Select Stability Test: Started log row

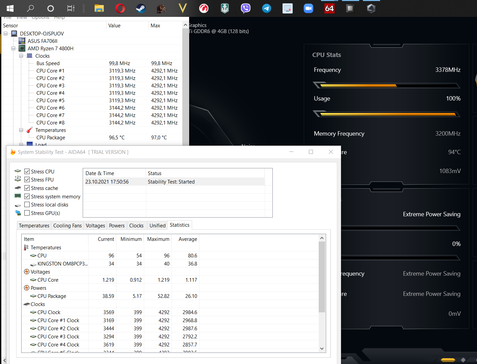(x=174, y=181)
